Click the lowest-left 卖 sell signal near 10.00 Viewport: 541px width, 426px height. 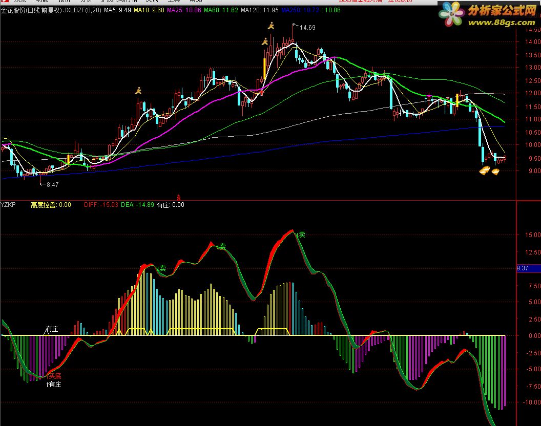pos(162,268)
